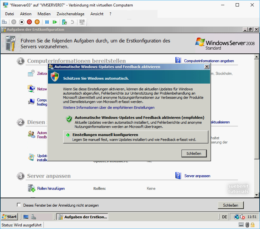Click the tray clock showing 11:51

(x=252, y=217)
